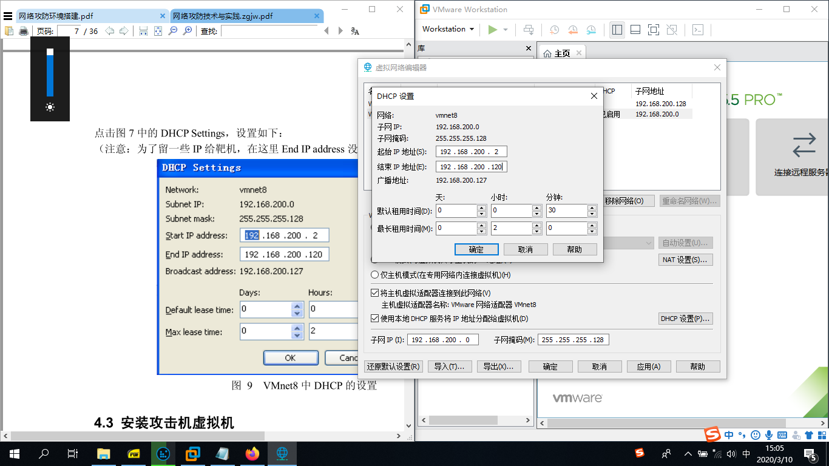
Task: Click the fit-width icon in PDF toolbar
Action: (143, 31)
